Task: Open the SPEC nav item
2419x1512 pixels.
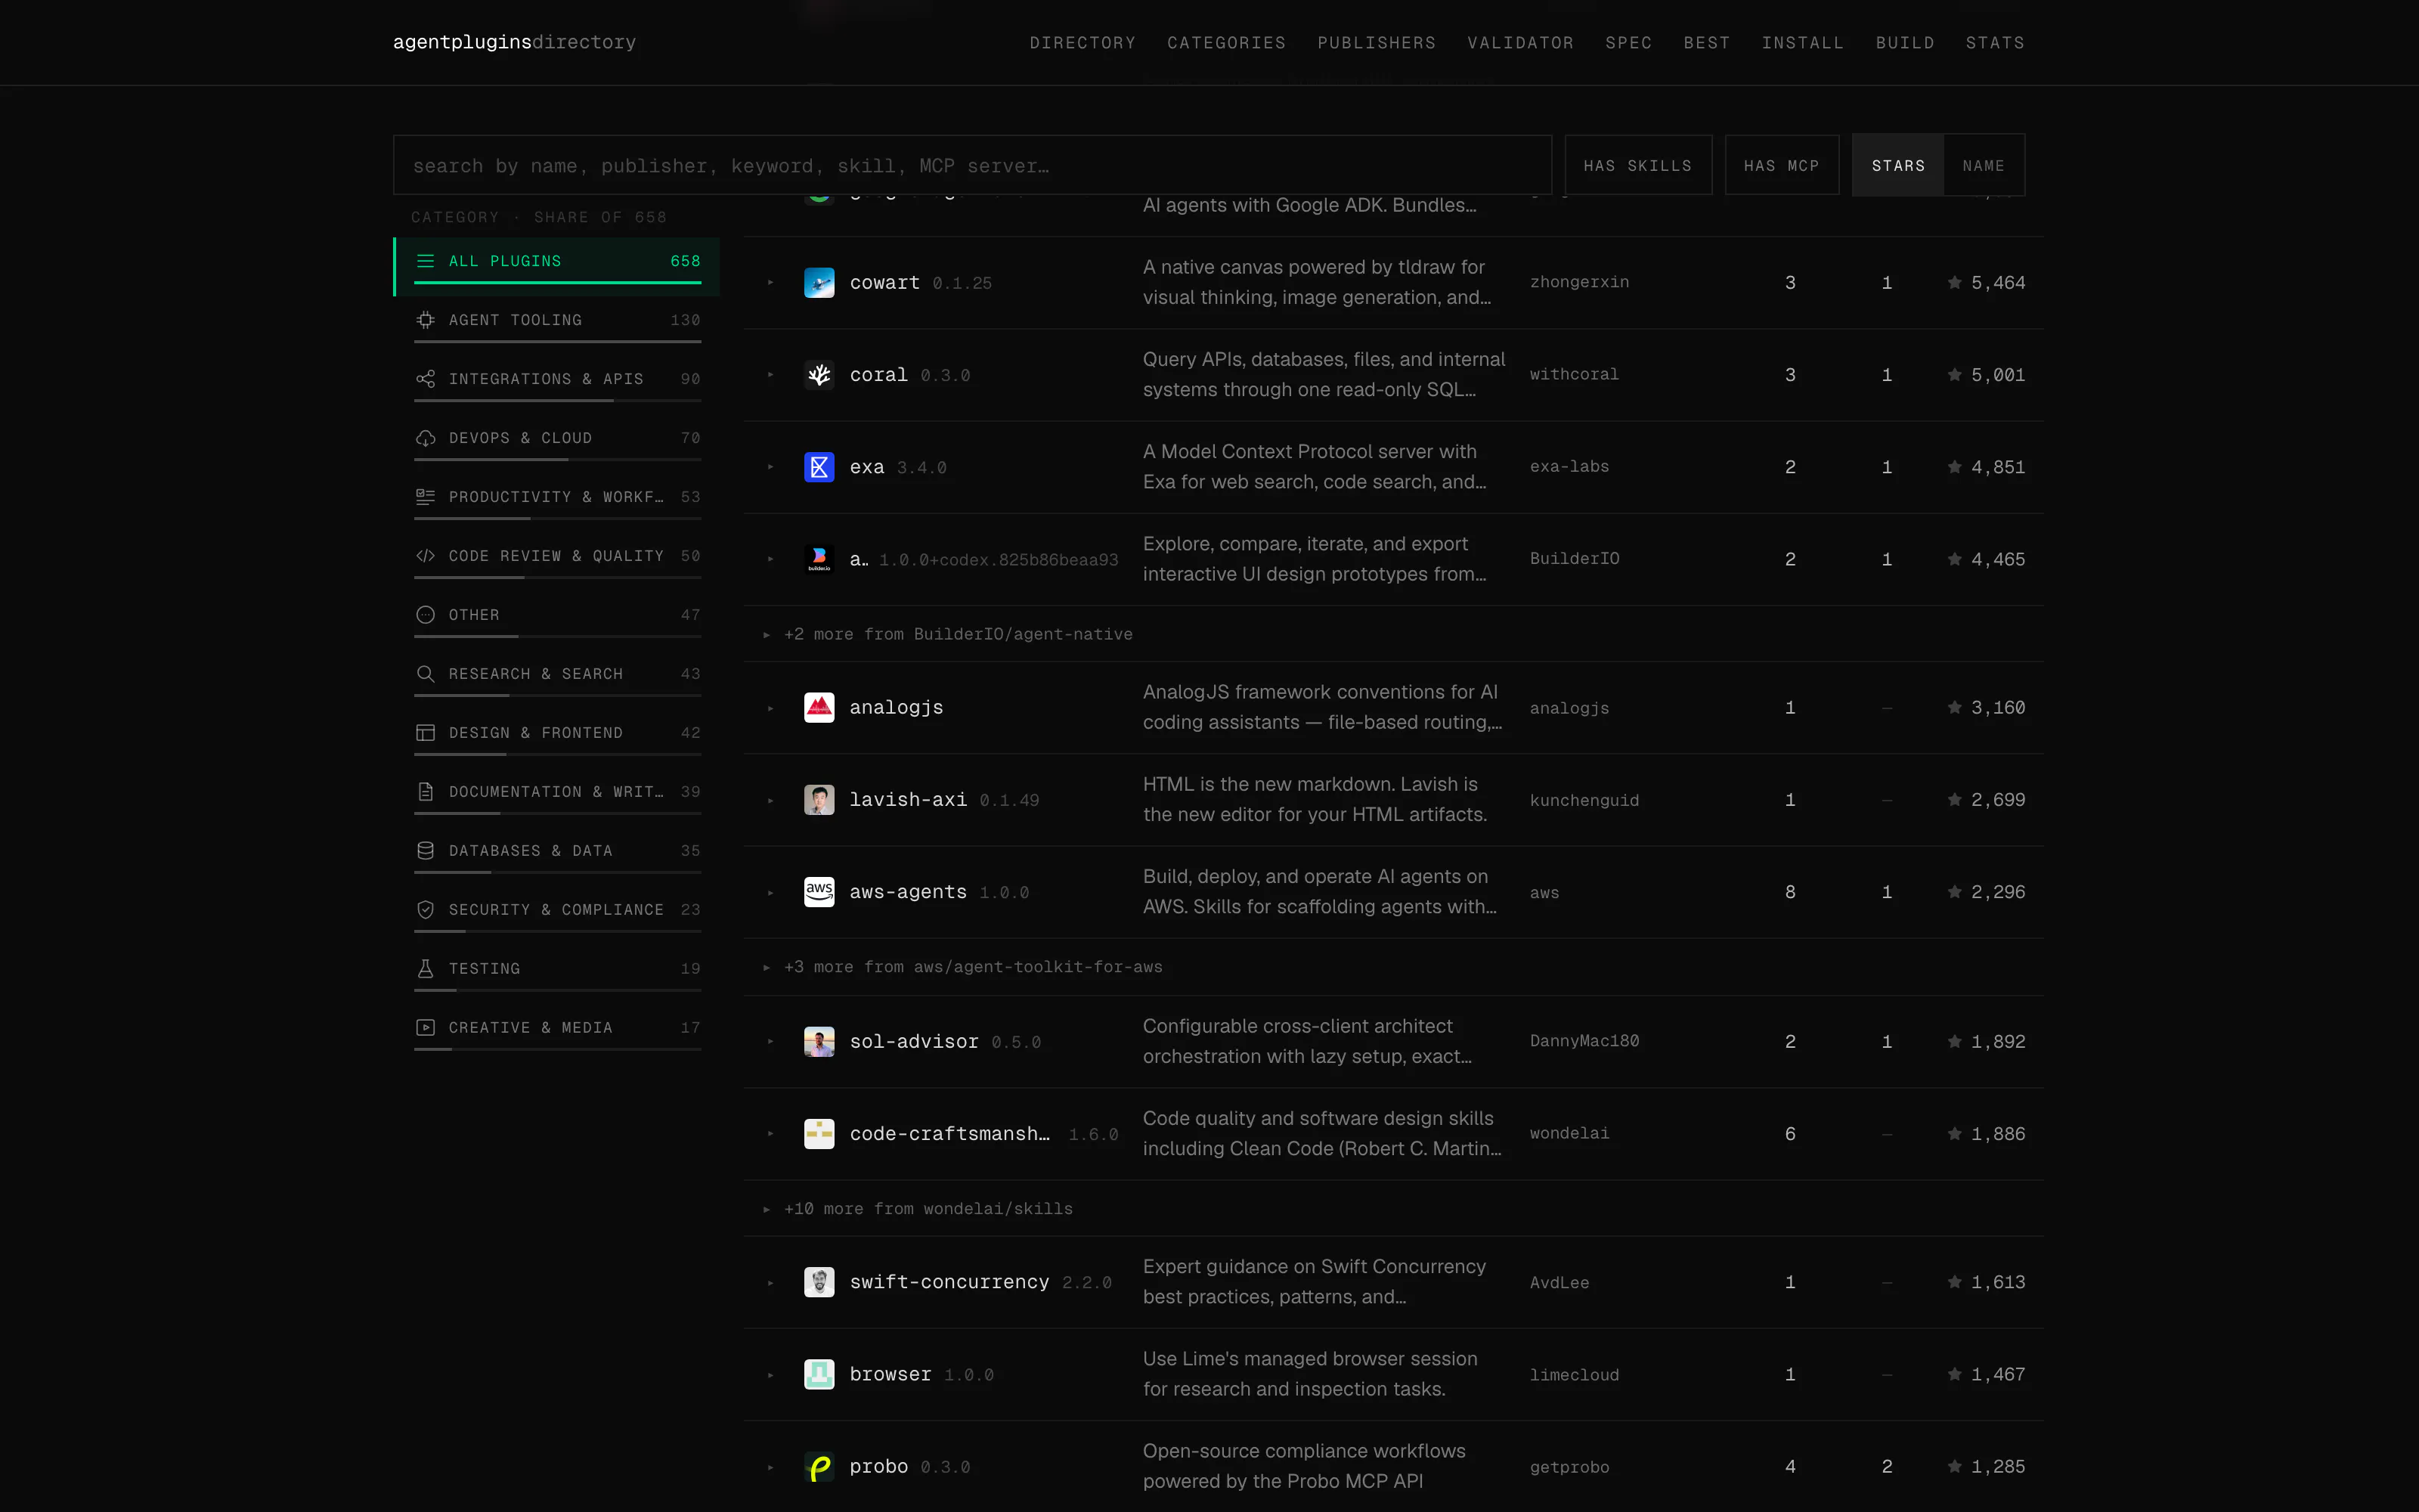Action: coord(1628,43)
